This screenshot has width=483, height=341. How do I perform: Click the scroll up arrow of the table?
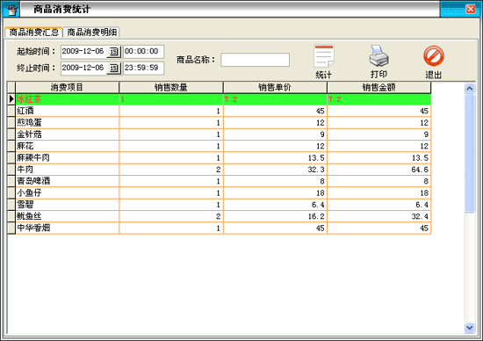coord(470,89)
